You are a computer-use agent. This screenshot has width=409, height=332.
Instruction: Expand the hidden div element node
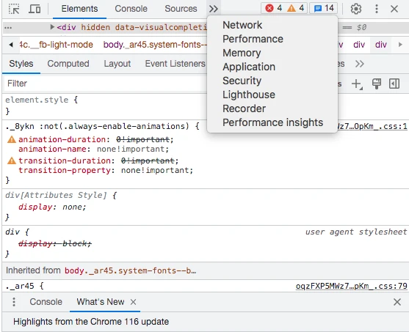(52, 27)
